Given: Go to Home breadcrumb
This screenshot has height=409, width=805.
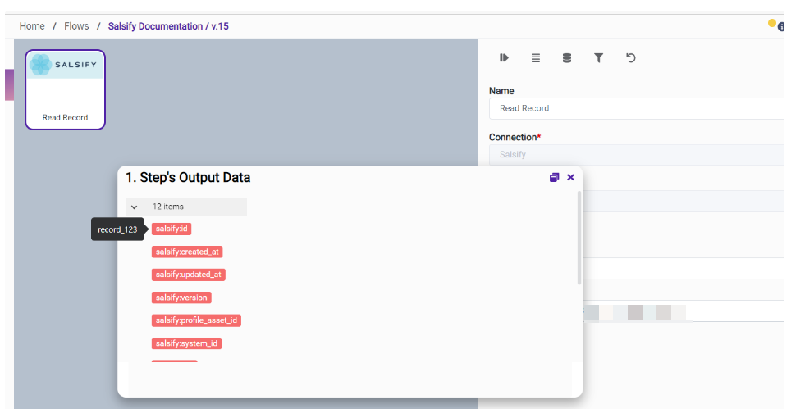Looking at the screenshot, I should click(x=32, y=26).
